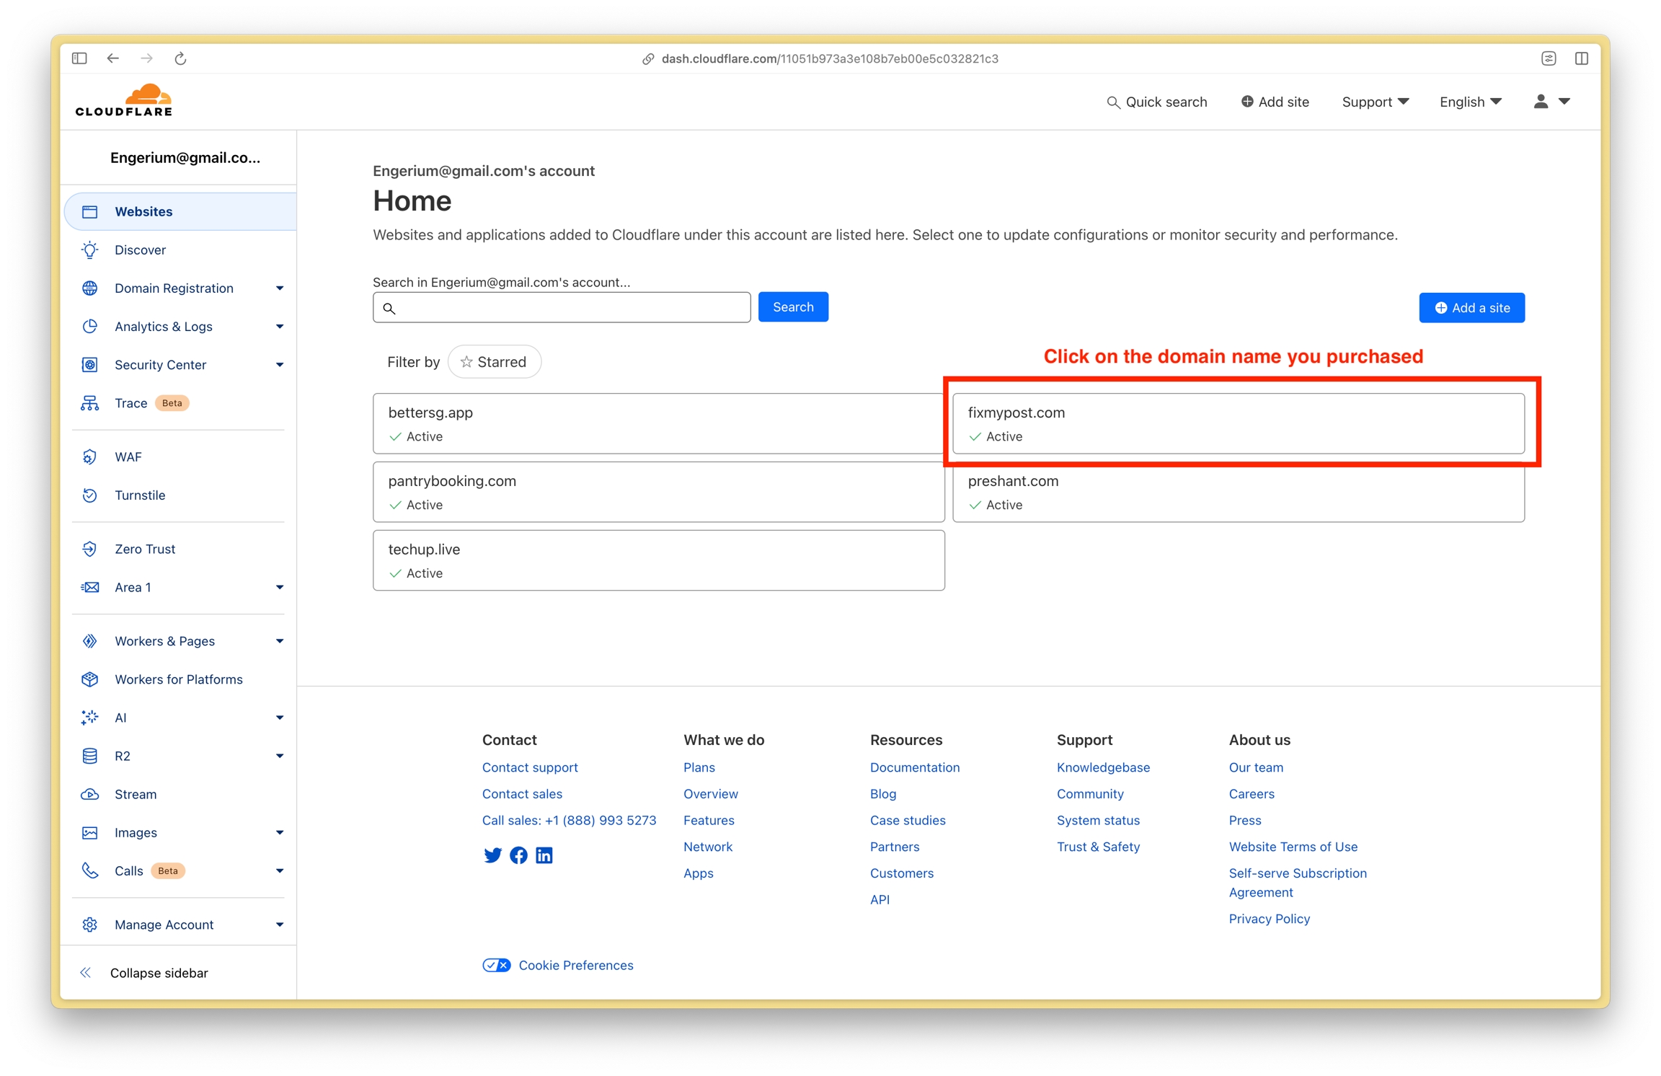
Task: Focus the account search input field
Action: 562,308
